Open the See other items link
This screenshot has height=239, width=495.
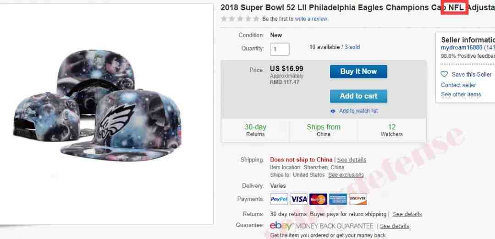coord(461,94)
